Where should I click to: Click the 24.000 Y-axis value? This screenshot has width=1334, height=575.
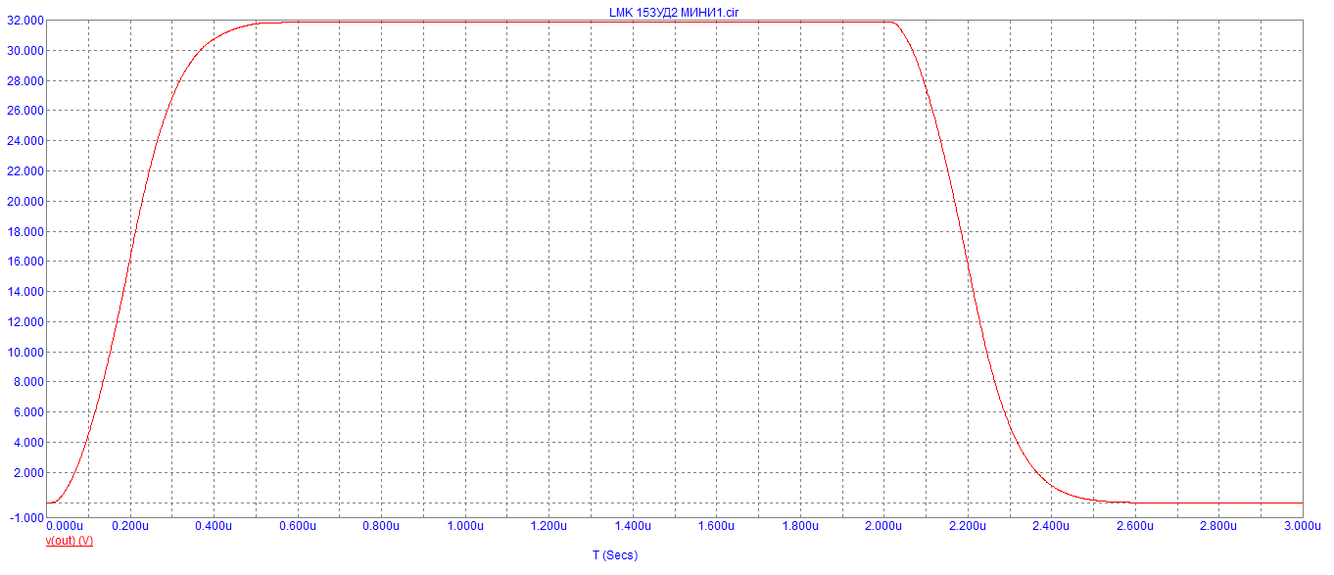pyautogui.click(x=24, y=141)
